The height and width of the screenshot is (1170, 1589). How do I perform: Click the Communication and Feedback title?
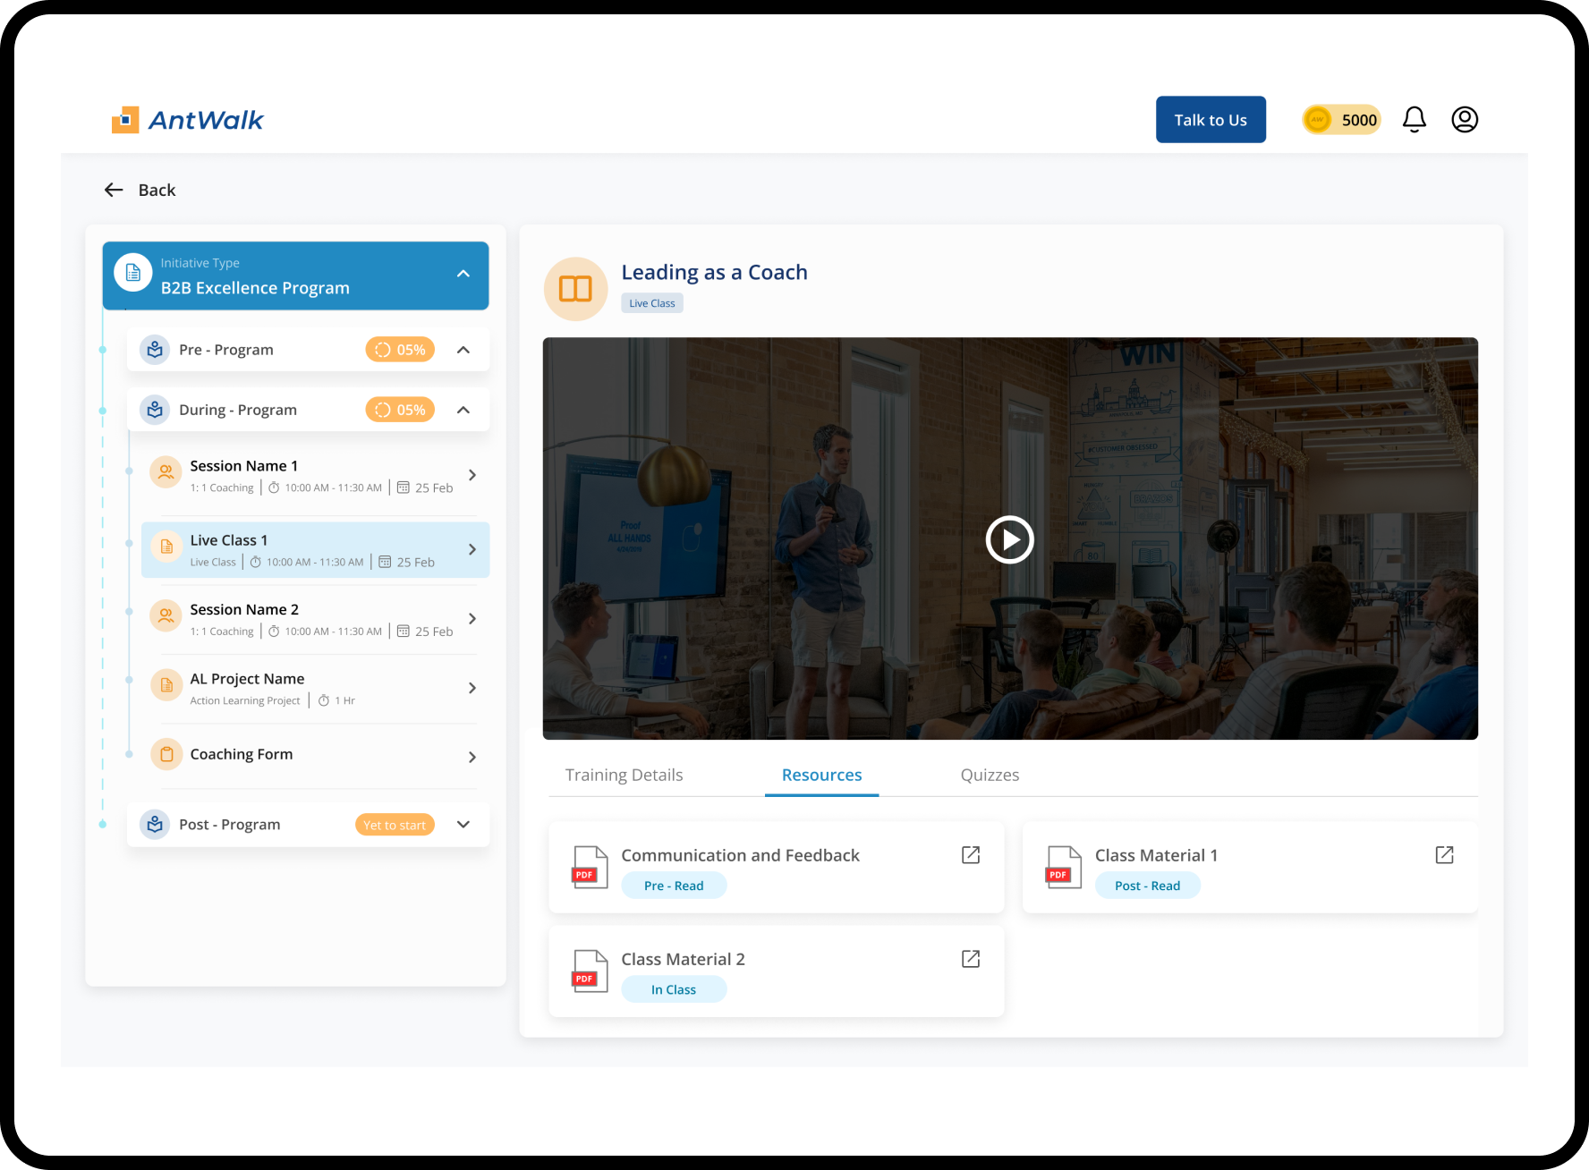point(740,855)
